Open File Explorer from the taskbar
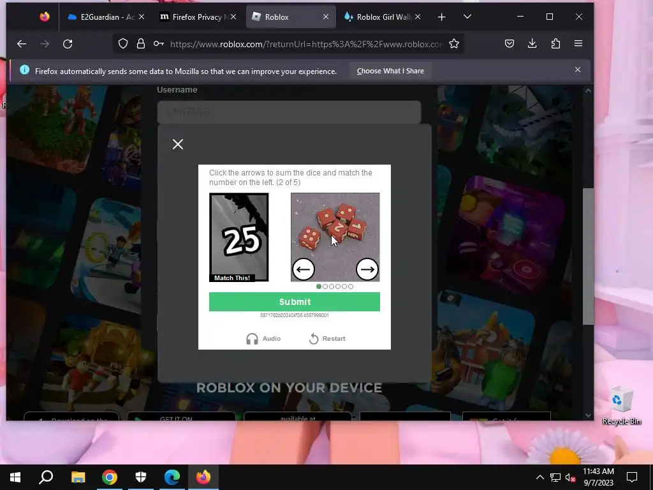653x490 pixels. click(78, 477)
